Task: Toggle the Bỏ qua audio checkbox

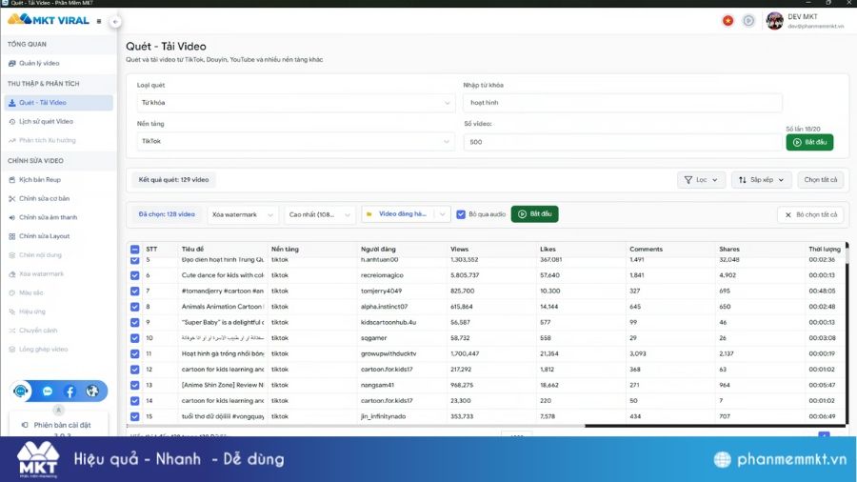Action: (461, 214)
